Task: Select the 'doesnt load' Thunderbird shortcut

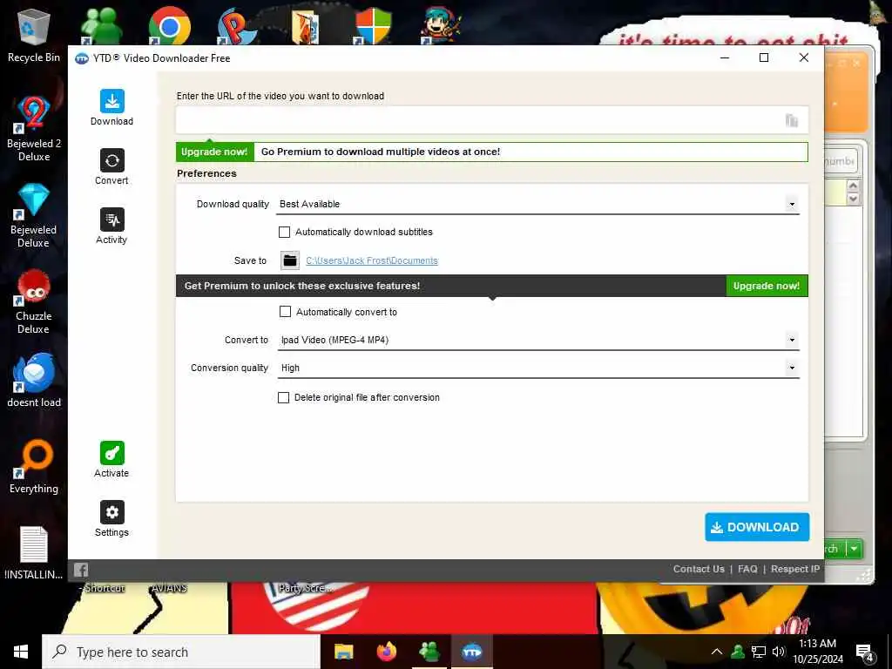Action: click(x=34, y=380)
